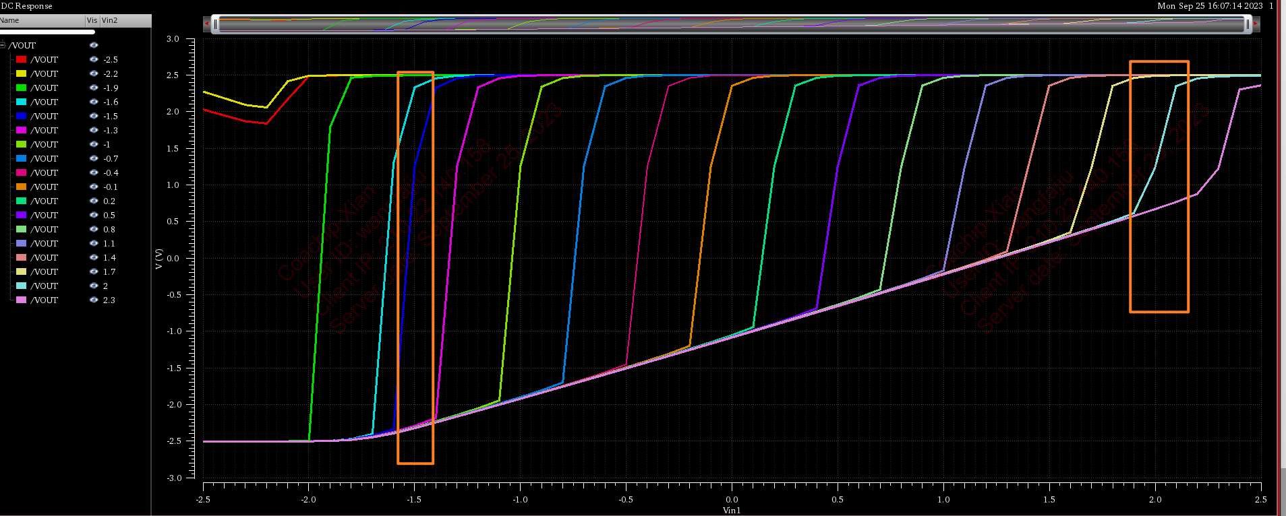Select the green swatch of the -1.9 trace
Image resolution: width=1286 pixels, height=516 pixels.
(x=22, y=88)
